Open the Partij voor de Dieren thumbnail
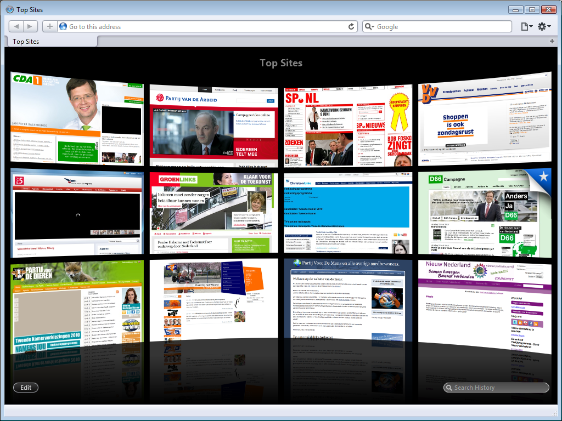Image resolution: width=562 pixels, height=421 pixels. 77,307
